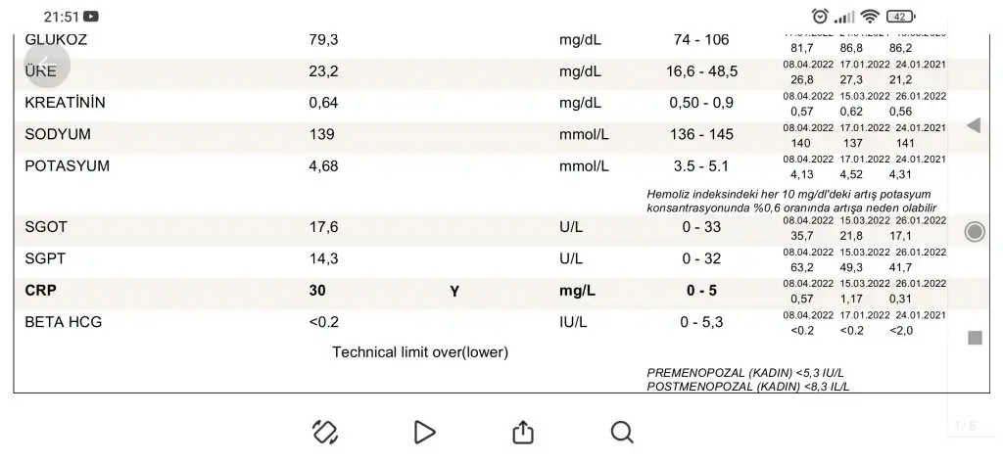The image size is (1003, 463).
Task: Select the bold CRP row label
Action: pos(40,291)
